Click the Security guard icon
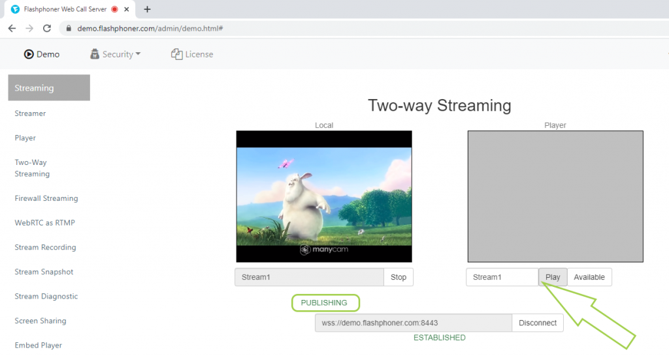 [x=95, y=54]
